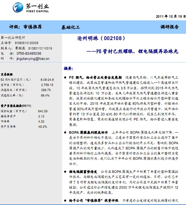Click the bullet before 锂电隔膜蓄势待发
This screenshot has height=205, width=186.
click(x=66, y=171)
